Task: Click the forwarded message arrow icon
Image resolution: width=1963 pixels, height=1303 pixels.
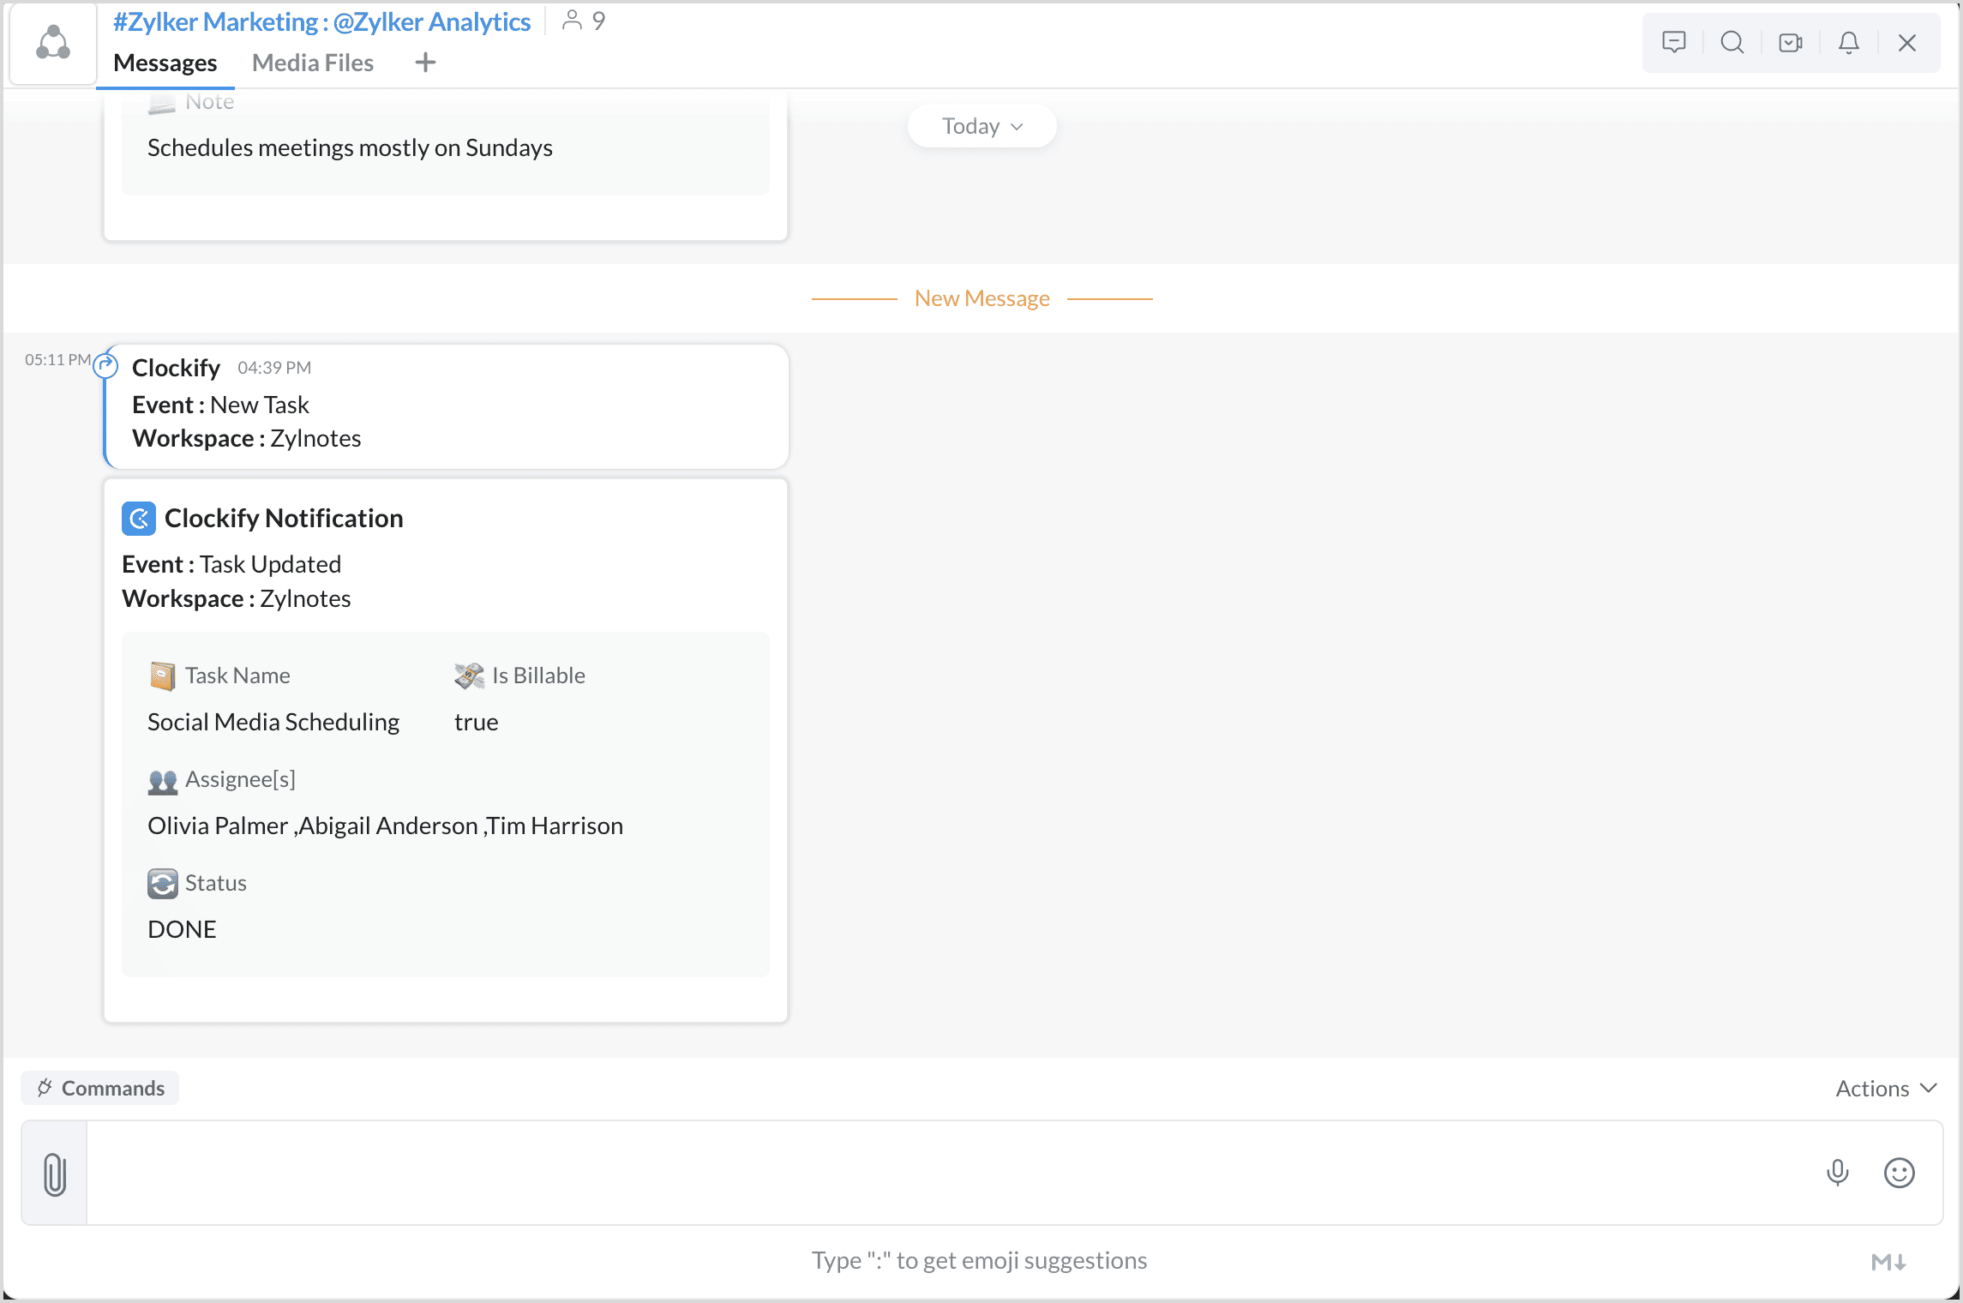Action: click(x=105, y=366)
